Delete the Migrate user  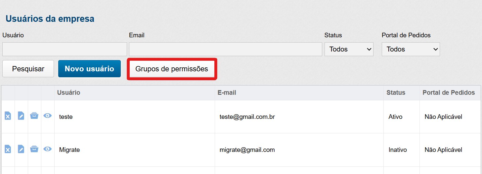[x=8, y=149]
